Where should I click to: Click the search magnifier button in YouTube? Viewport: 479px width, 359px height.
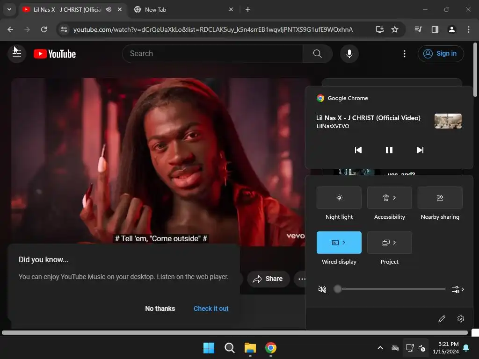[x=318, y=54]
